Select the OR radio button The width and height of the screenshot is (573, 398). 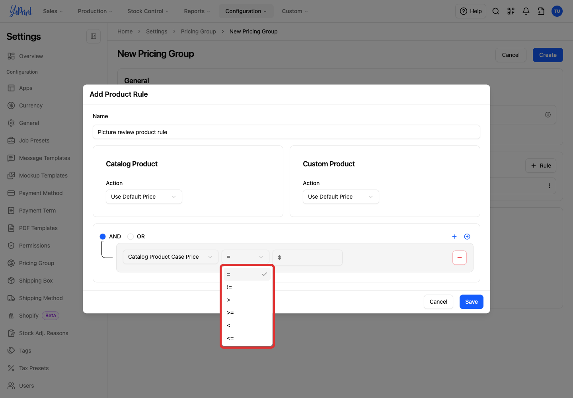(131, 236)
